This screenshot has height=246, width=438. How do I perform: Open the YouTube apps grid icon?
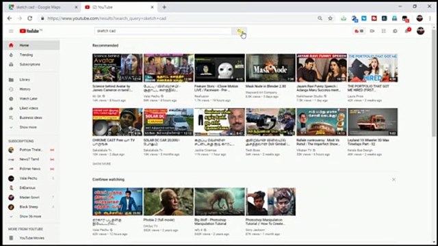click(383, 31)
